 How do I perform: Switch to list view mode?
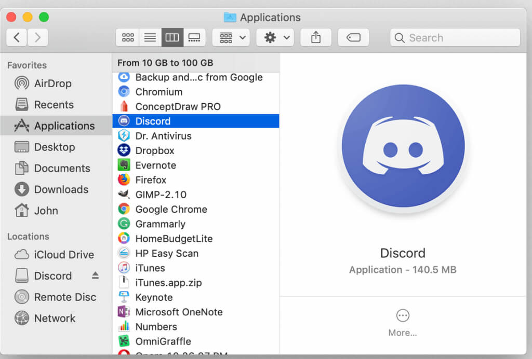[x=150, y=37]
